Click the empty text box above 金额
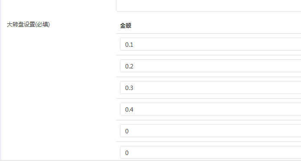 point(208,6)
